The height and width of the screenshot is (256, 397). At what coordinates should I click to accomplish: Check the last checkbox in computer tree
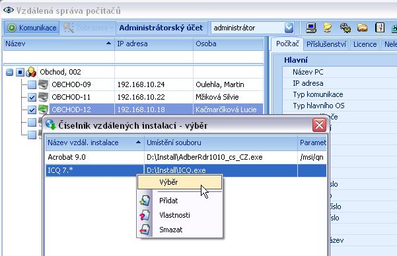[x=32, y=135]
